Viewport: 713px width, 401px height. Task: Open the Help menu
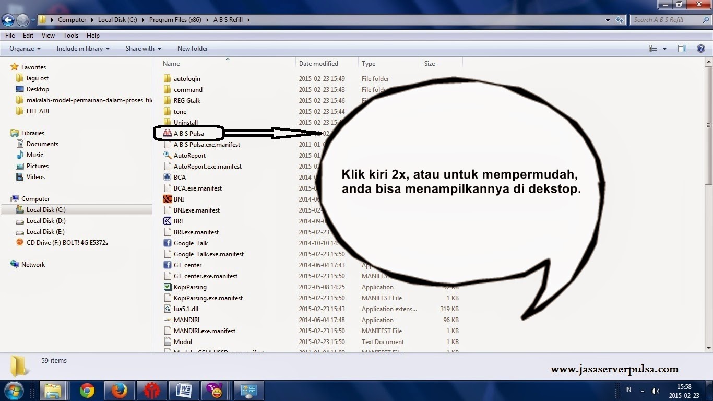(x=93, y=36)
